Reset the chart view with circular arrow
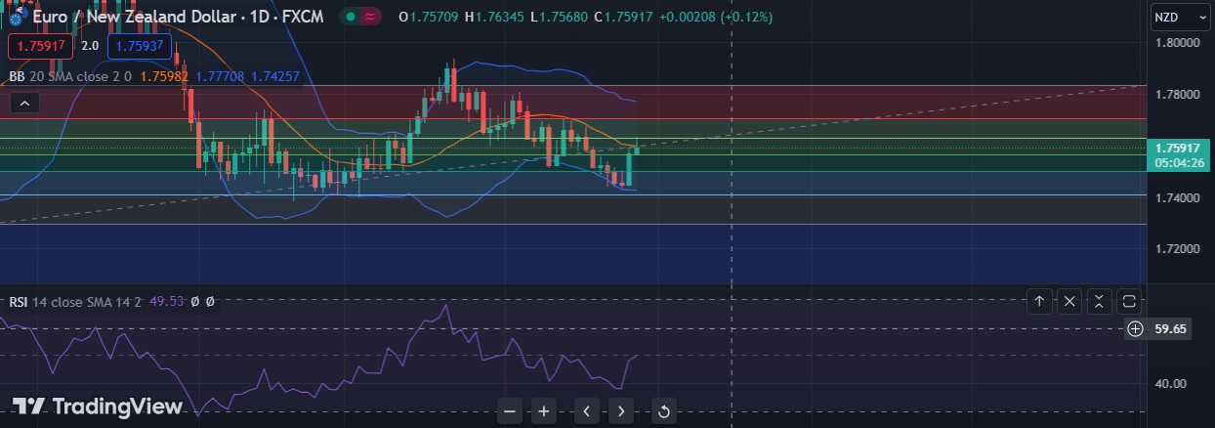Screen dimensions: 1215x428 pyautogui.click(x=663, y=411)
